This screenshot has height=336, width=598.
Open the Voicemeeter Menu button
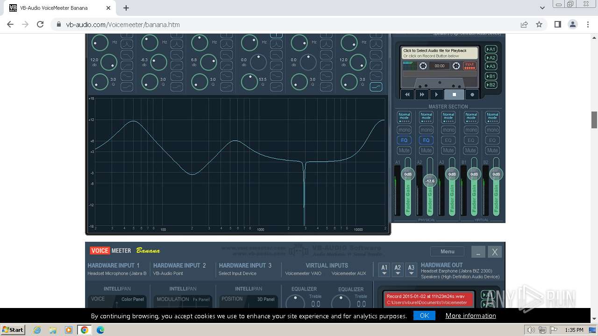pyautogui.click(x=447, y=252)
